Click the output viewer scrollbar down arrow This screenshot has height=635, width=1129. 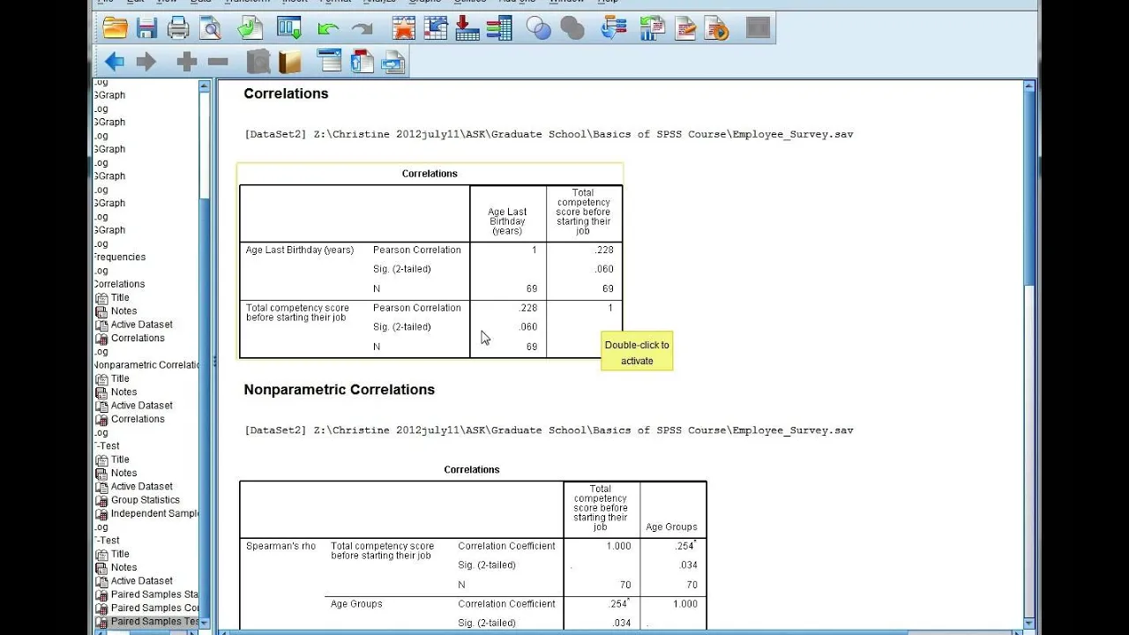pos(1029,623)
